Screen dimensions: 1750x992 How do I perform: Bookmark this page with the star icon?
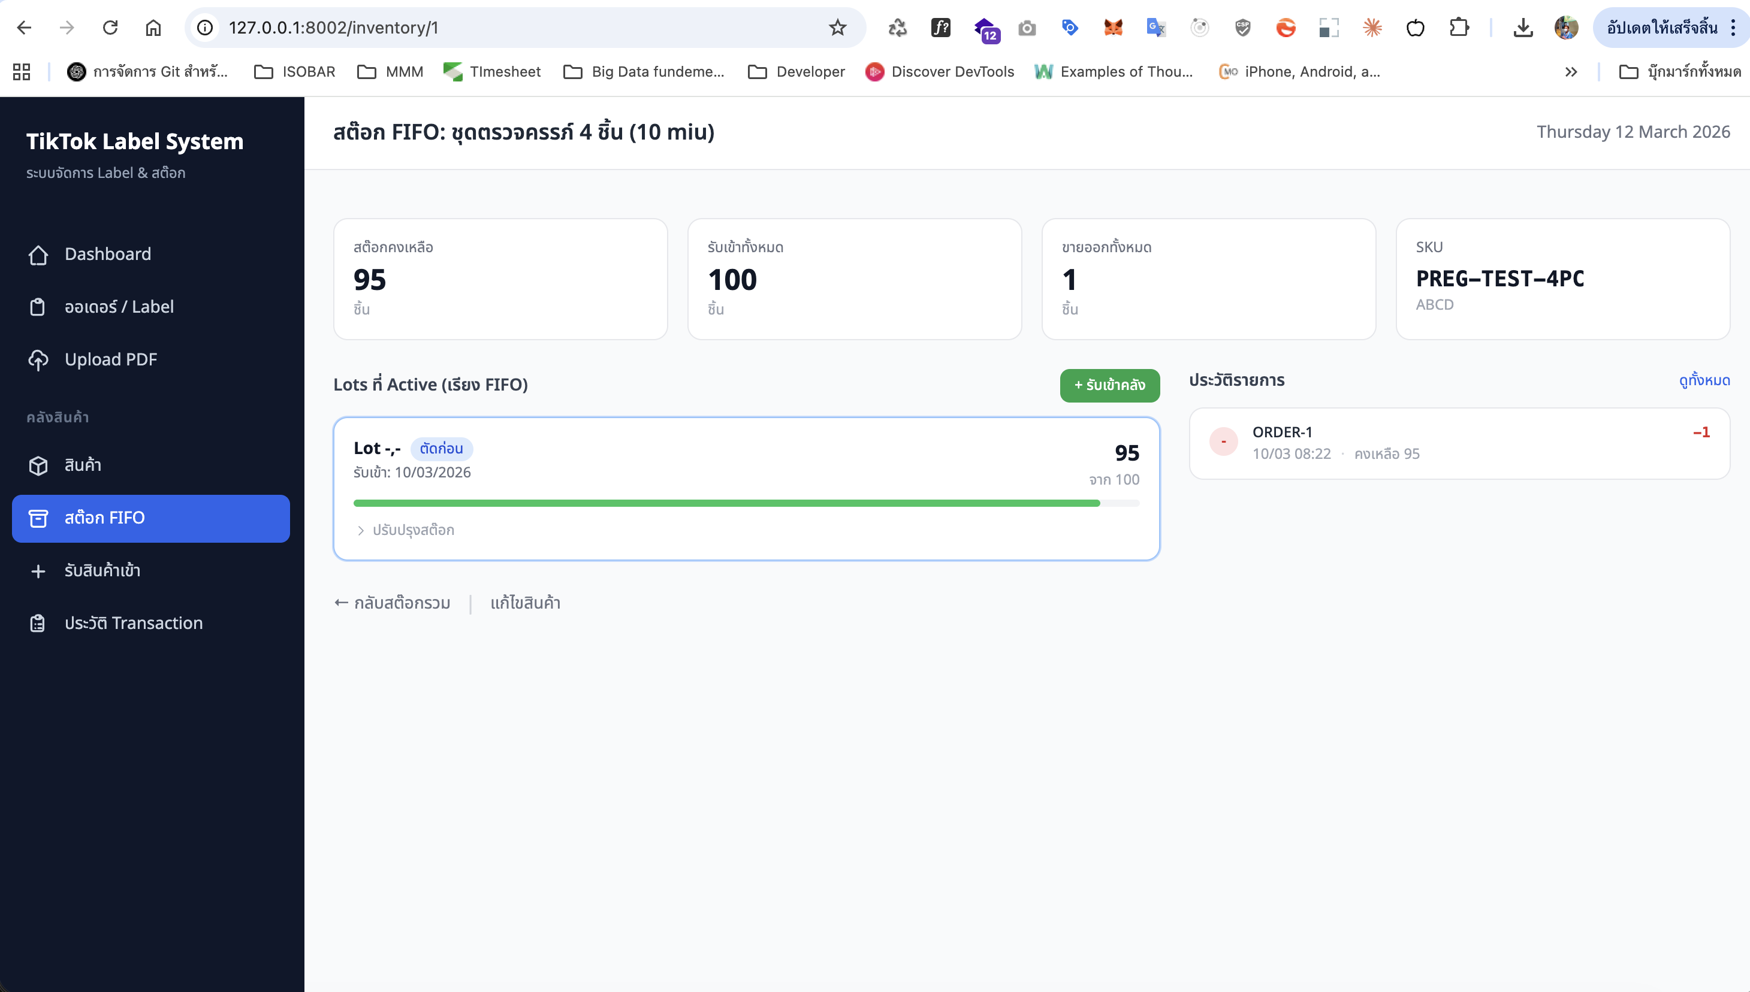pos(837,28)
